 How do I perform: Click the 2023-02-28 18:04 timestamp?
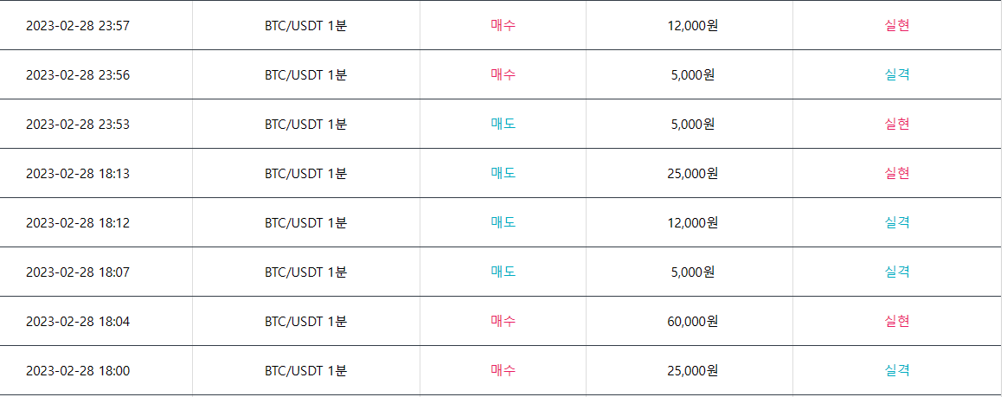pos(78,321)
